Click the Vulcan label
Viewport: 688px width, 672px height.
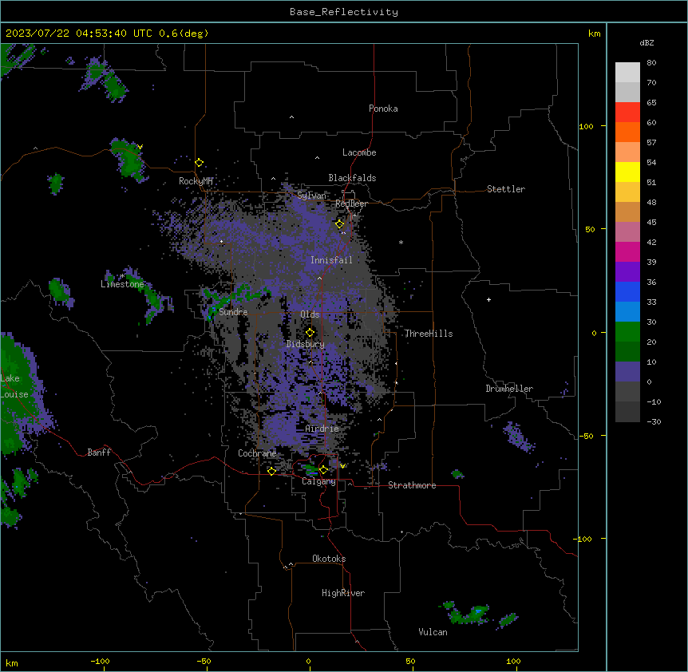coord(433,632)
